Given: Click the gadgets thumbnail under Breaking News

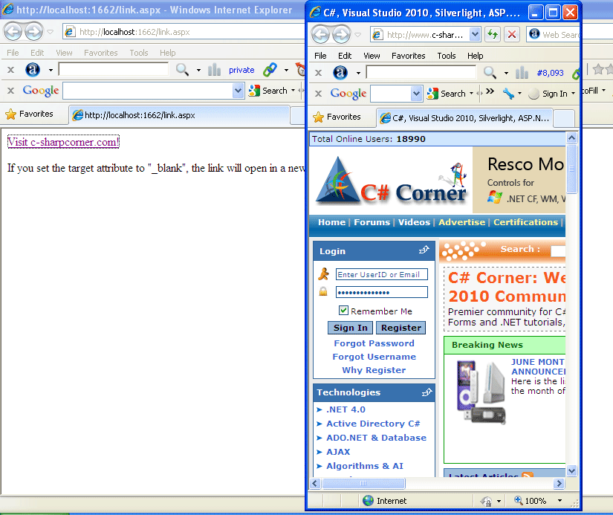Looking at the screenshot, I should pos(481,392).
